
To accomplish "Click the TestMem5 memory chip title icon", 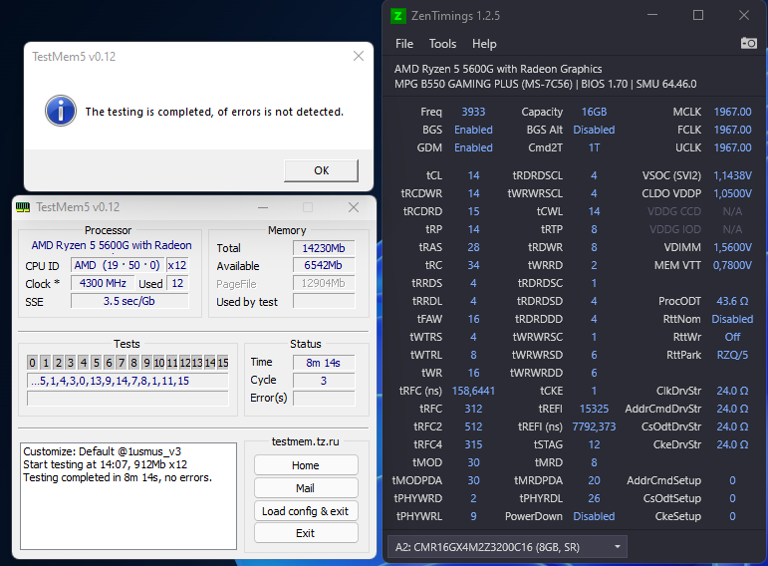I will pos(23,207).
